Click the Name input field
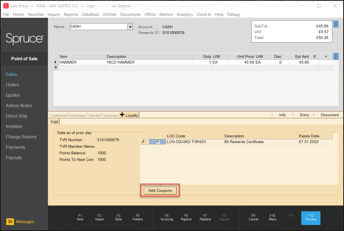The width and height of the screenshot is (344, 231). pyautogui.click(x=99, y=27)
